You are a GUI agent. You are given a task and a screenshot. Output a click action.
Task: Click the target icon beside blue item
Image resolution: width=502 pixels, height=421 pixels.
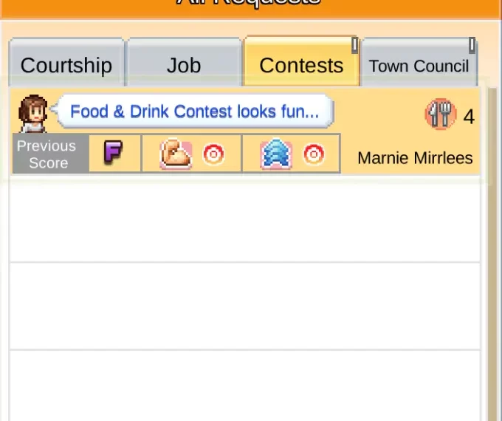point(314,154)
